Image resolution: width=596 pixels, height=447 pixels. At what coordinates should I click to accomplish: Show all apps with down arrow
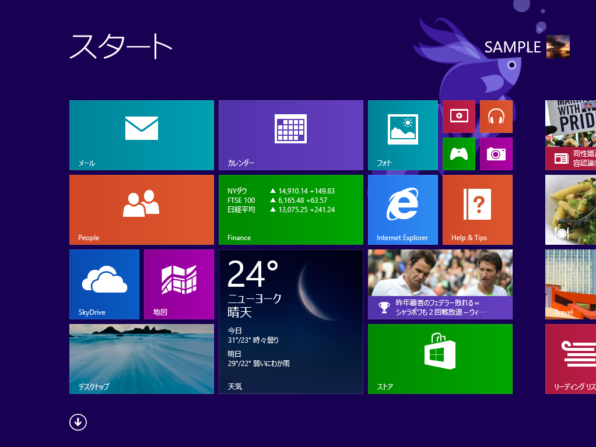click(78, 422)
